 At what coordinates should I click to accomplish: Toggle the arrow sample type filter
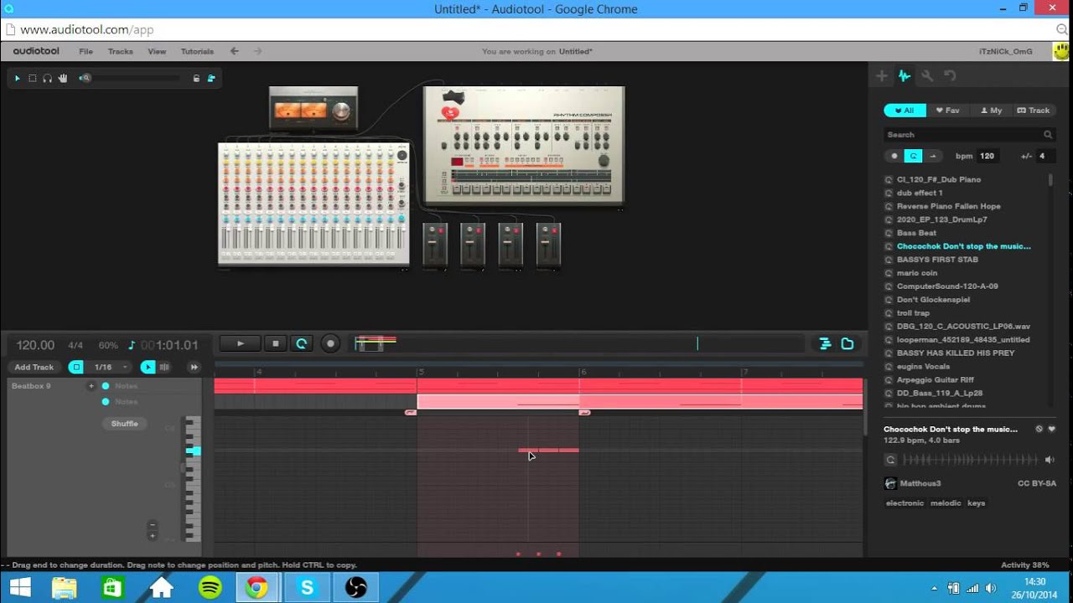[x=932, y=156]
